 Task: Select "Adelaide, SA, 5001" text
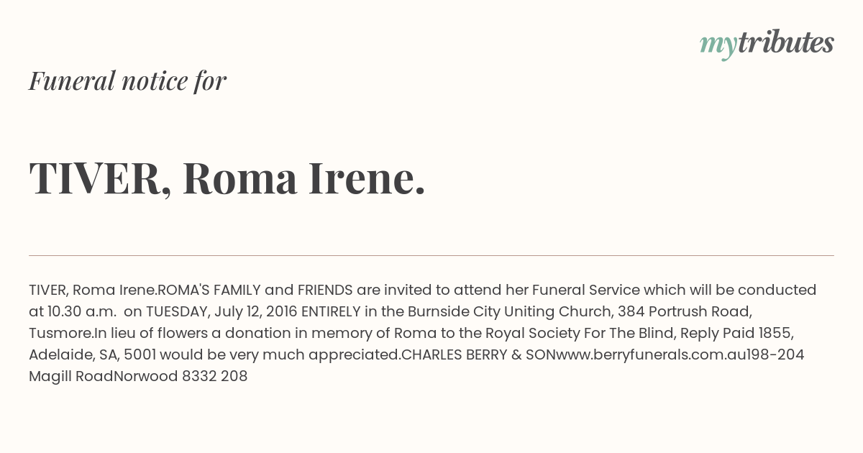tap(92, 354)
